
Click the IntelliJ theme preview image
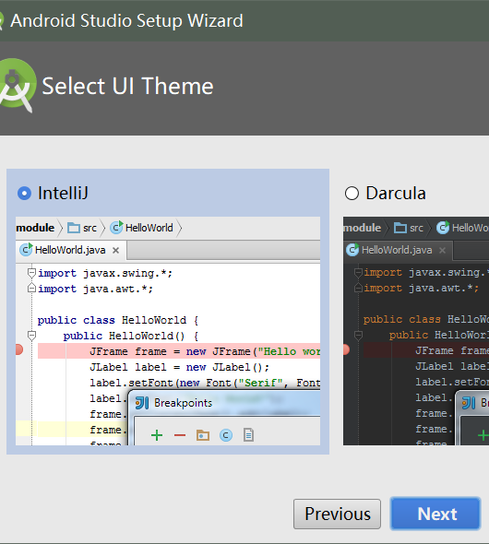(168, 331)
